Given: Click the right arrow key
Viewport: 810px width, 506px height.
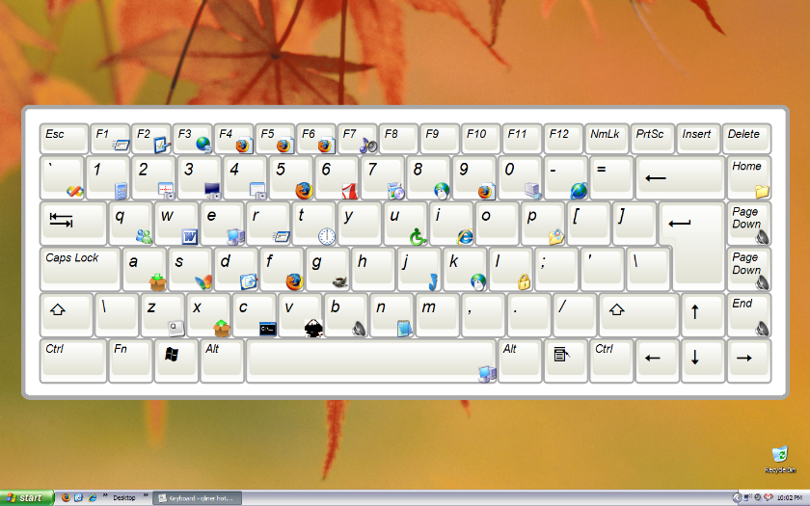Looking at the screenshot, I should (x=748, y=360).
